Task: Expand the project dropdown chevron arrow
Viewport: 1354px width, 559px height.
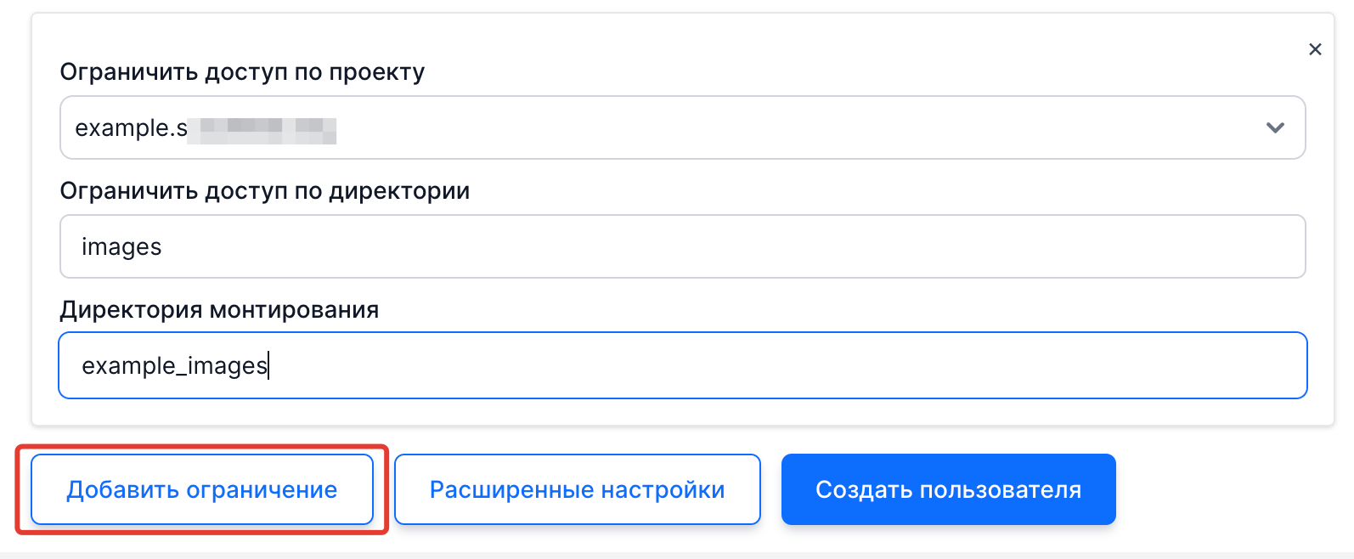Action: 1275,127
